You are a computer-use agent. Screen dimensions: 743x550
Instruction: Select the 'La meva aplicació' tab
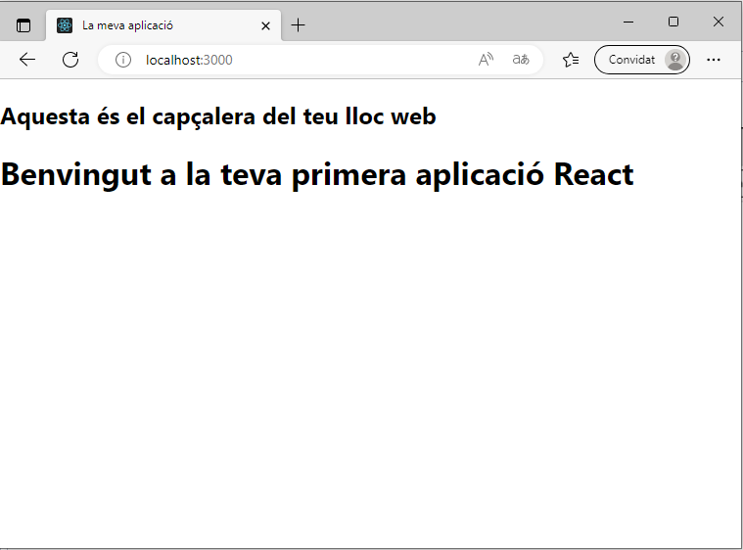coord(147,25)
